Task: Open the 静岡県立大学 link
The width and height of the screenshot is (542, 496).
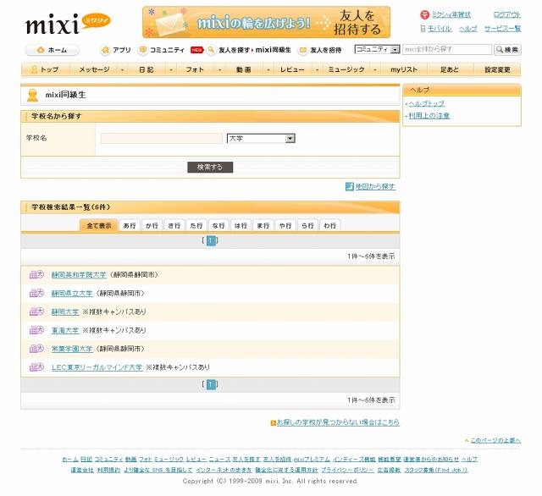Action: click(x=72, y=293)
